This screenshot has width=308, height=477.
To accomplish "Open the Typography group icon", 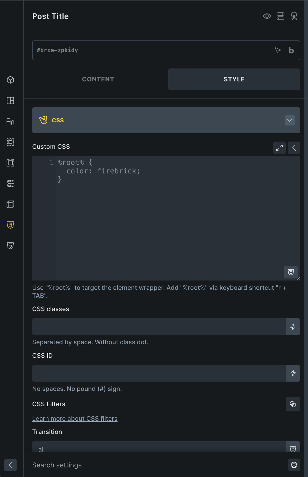I will tap(10, 121).
